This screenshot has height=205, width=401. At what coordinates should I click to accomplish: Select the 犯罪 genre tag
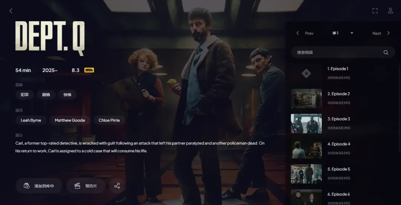point(25,95)
